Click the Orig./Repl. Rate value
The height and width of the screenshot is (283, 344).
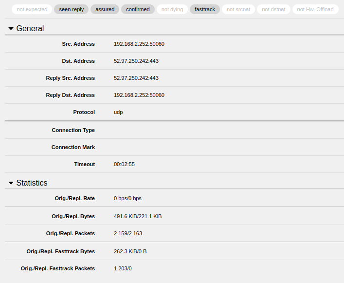(127, 198)
